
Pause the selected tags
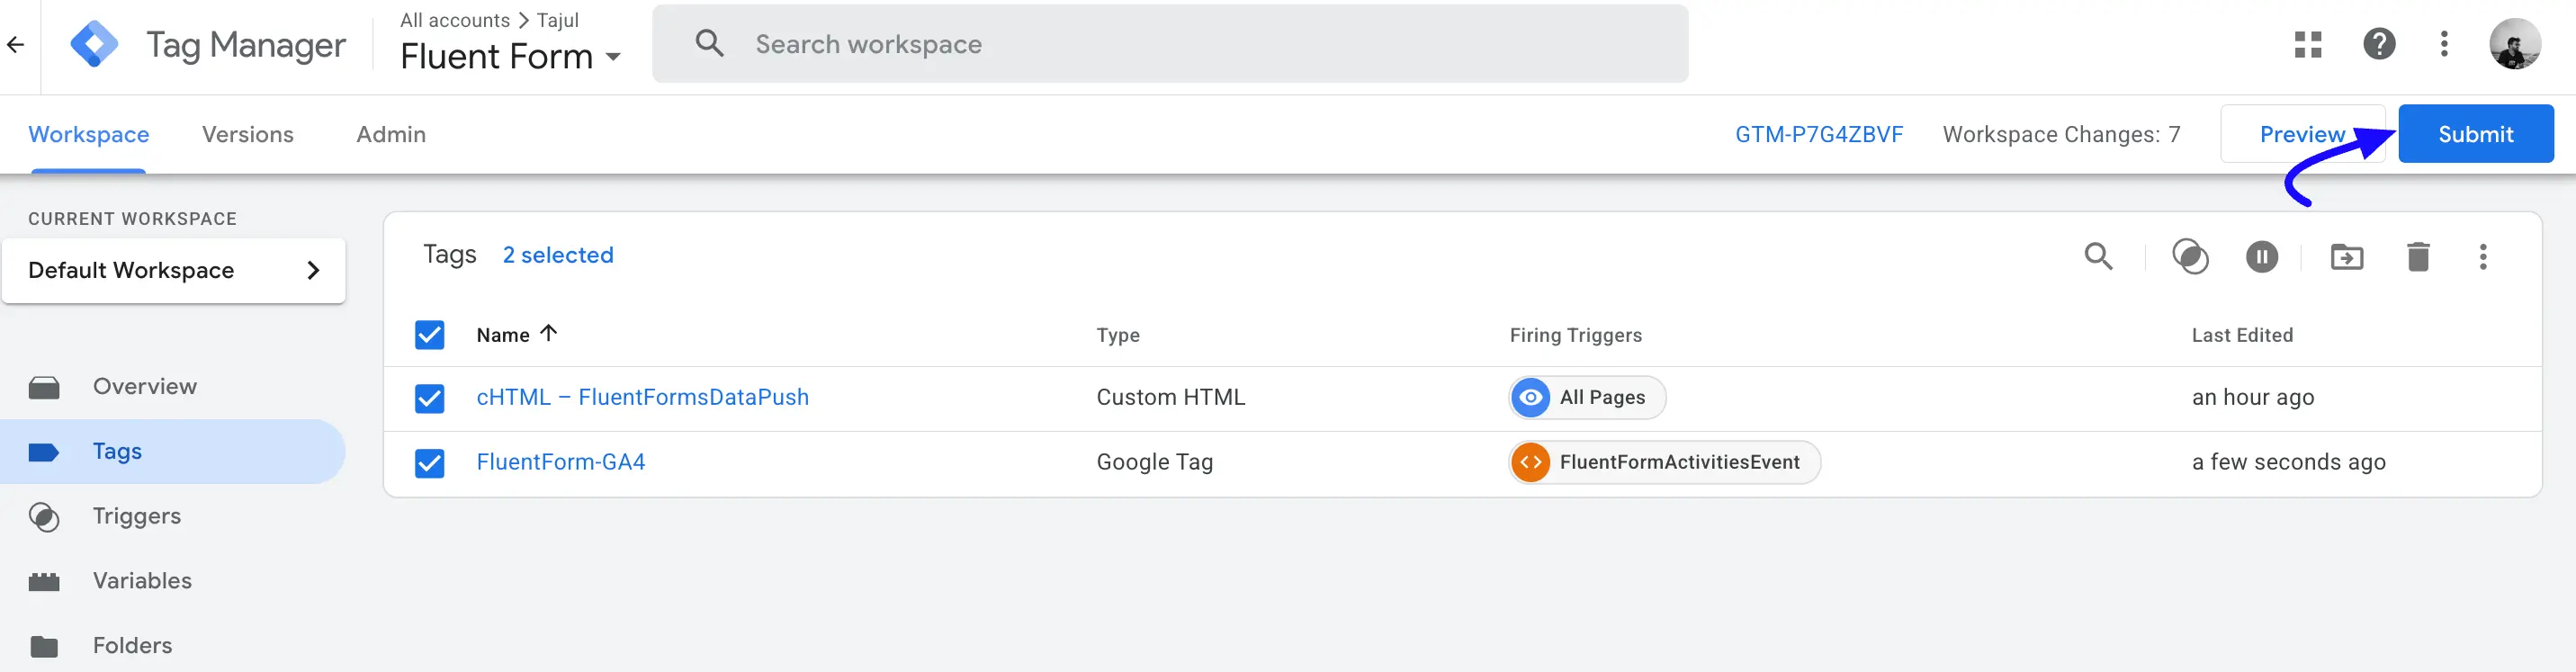pyautogui.click(x=2261, y=257)
